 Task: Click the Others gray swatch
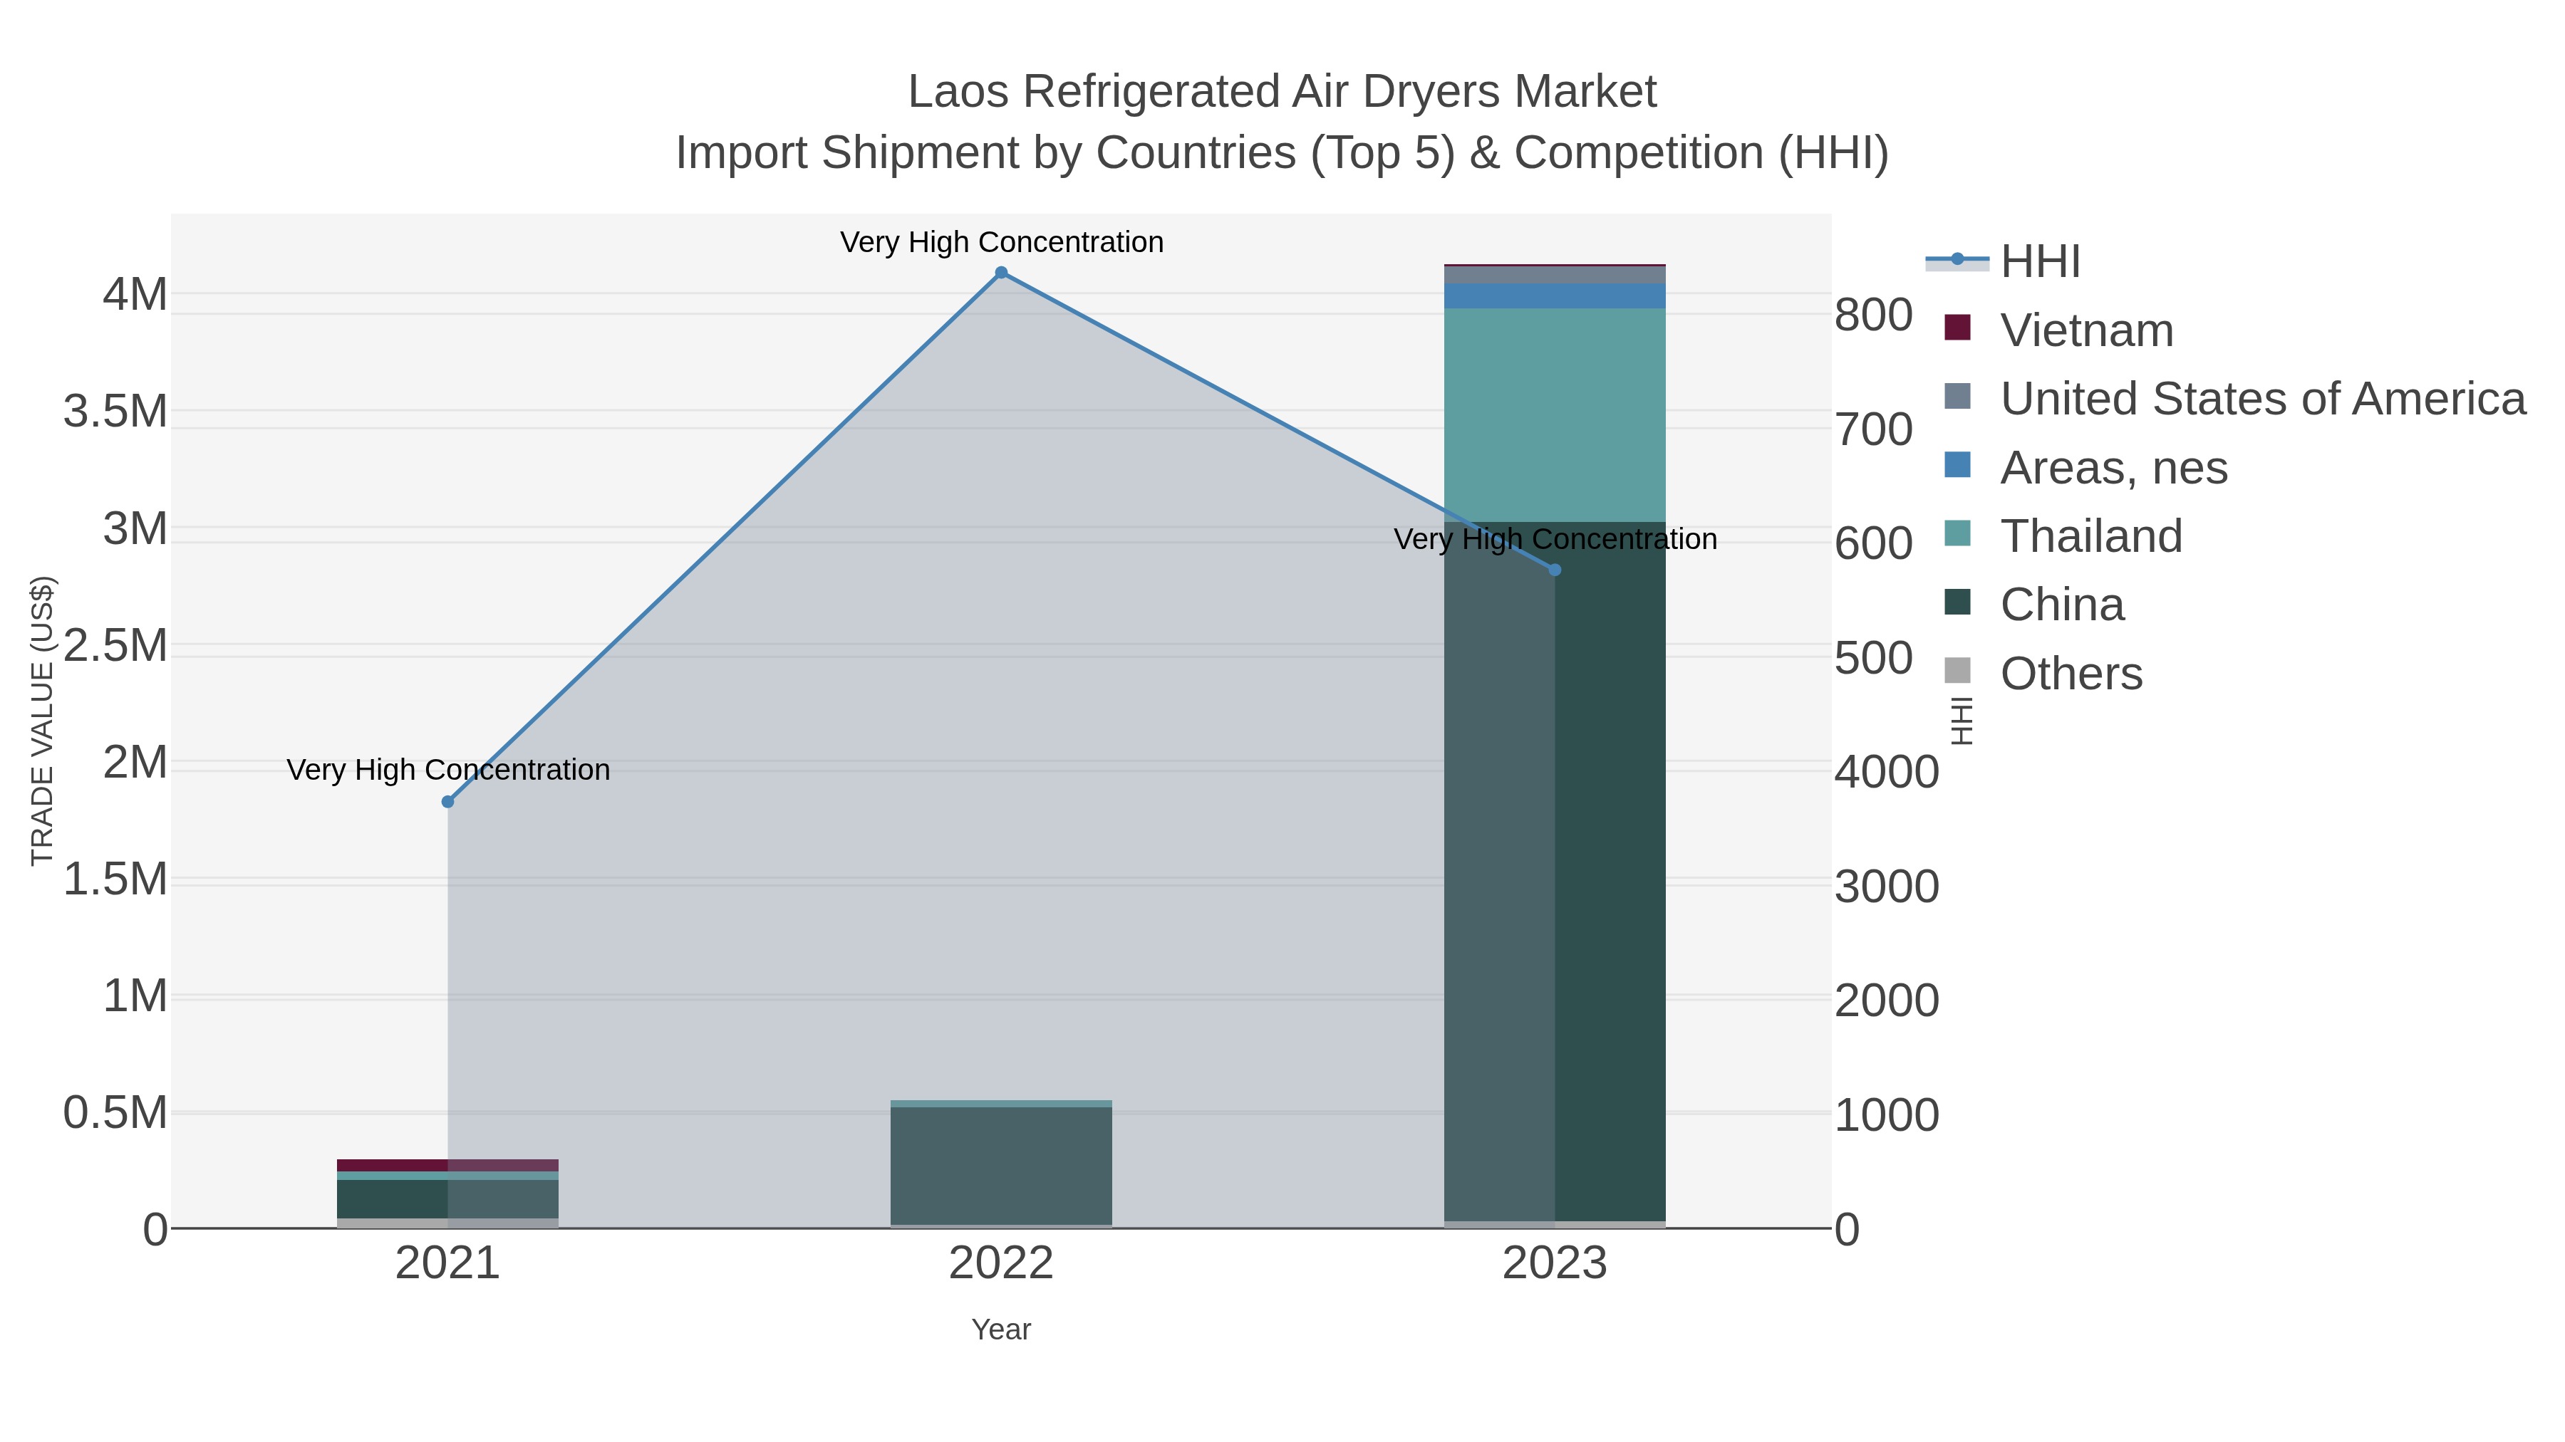(x=1958, y=671)
